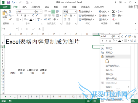Viewport: 138px width, 103px height.
Task: Click the AutoSum sigma icon
Action: pyautogui.click(x=113, y=12)
